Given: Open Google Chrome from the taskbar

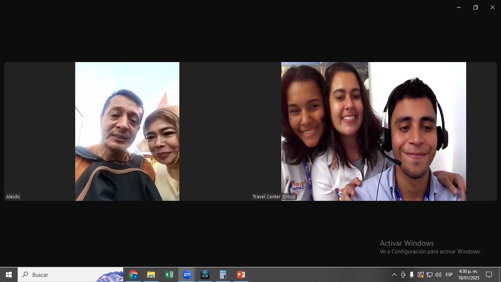Looking at the screenshot, I should click(133, 275).
